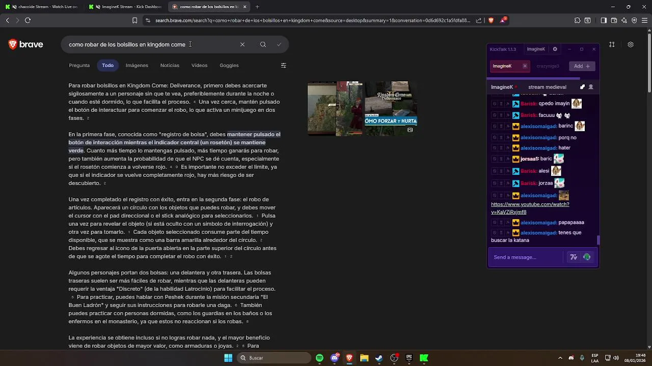The height and width of the screenshot is (366, 652).
Task: Open Brave Search settings gear
Action: 631,44
